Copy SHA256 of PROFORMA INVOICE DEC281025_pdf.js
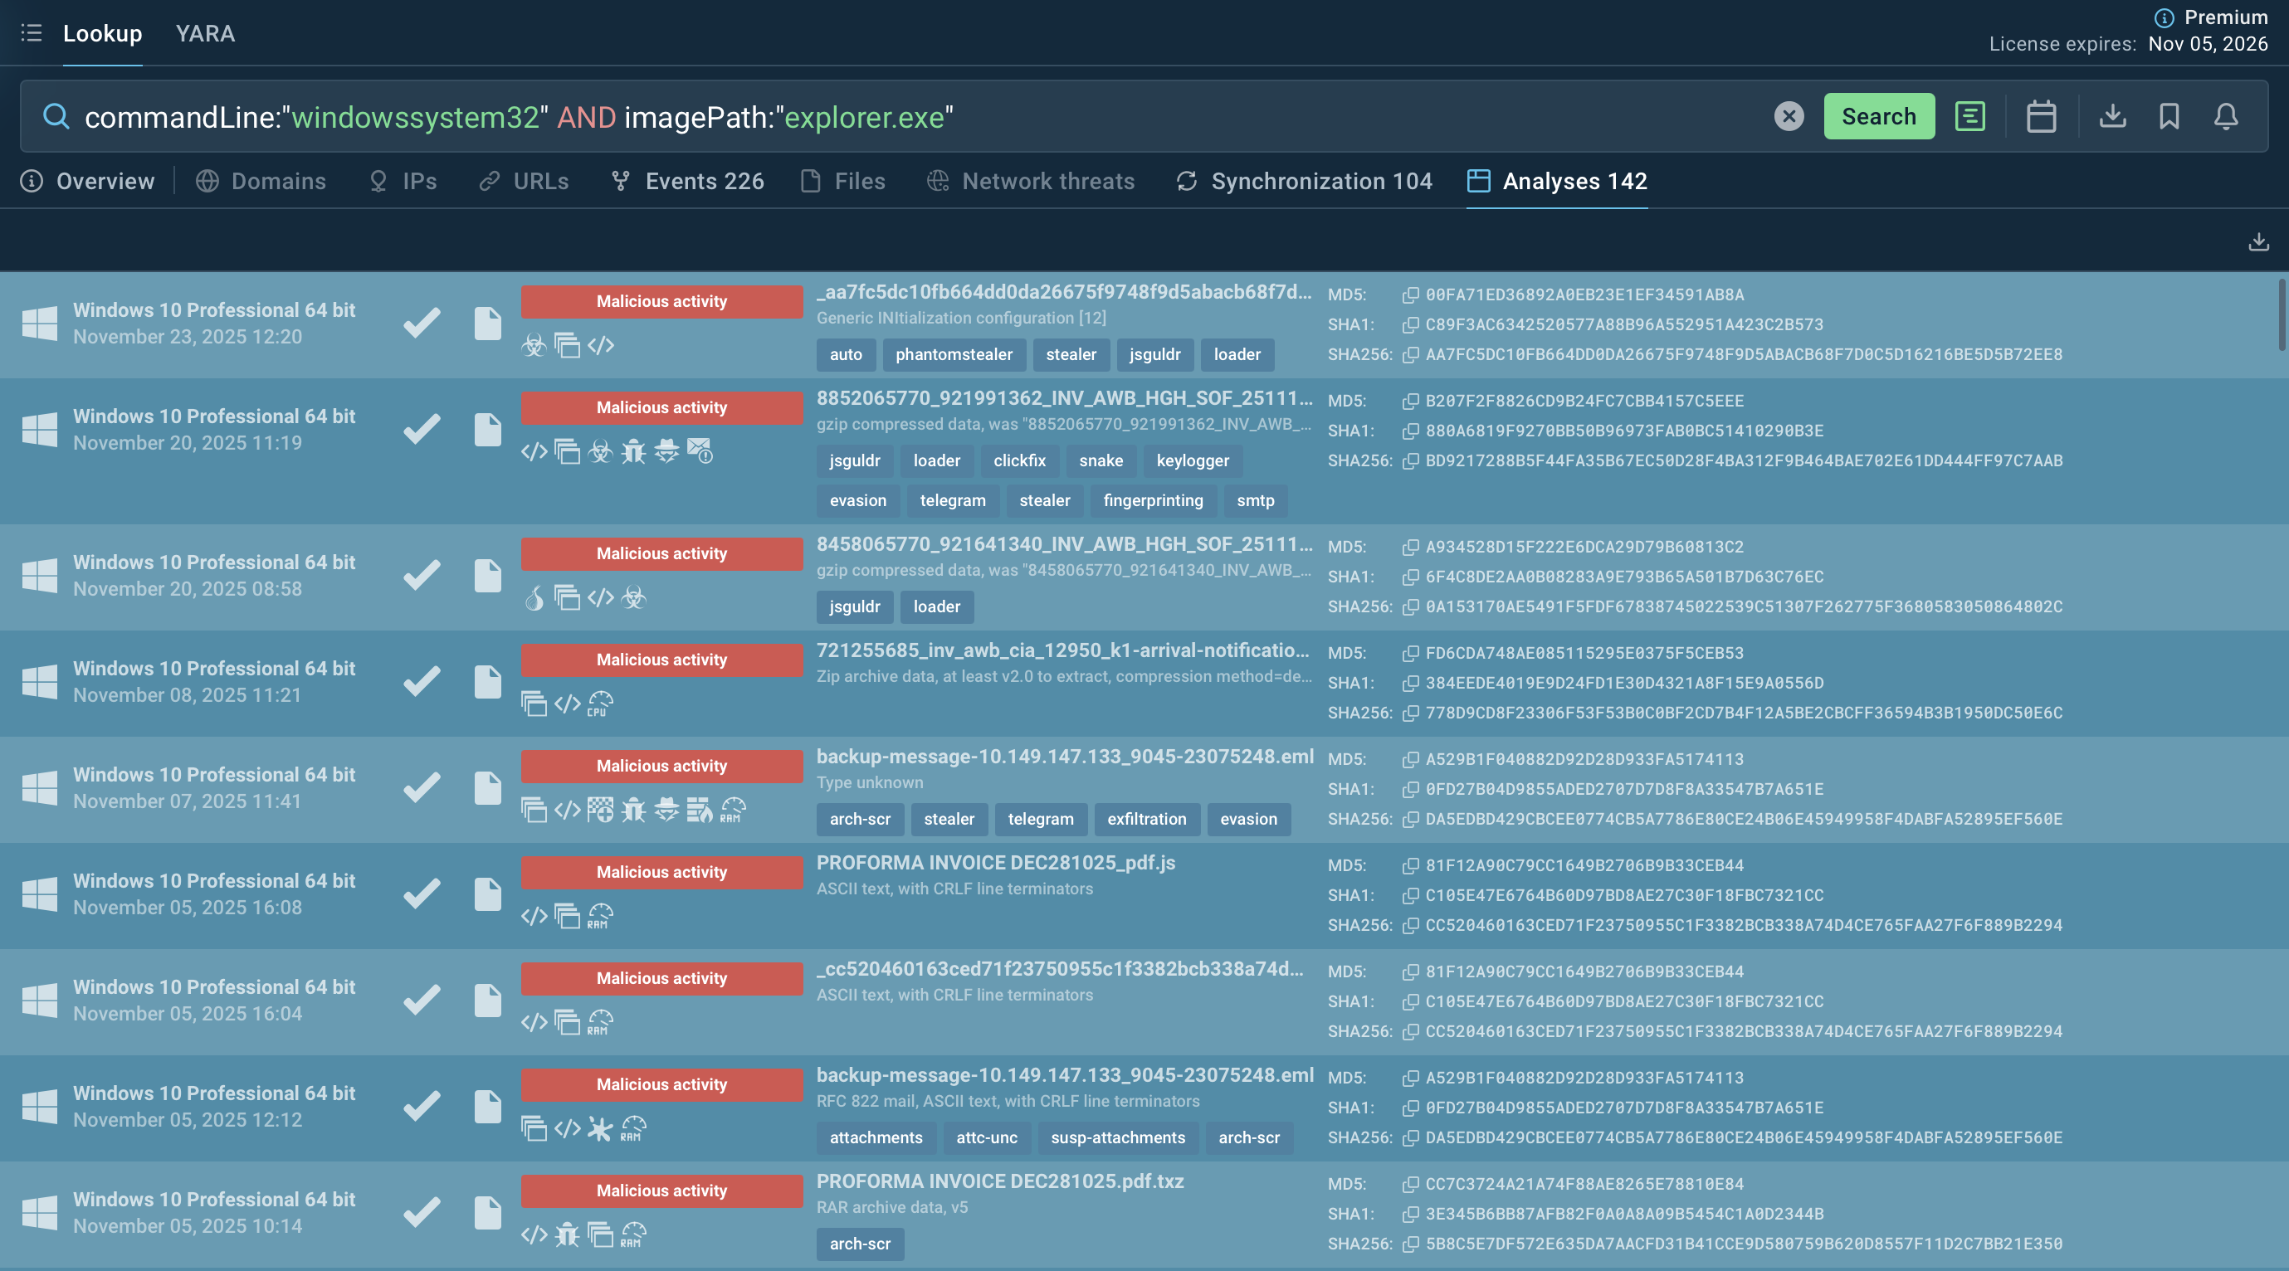 [x=1410, y=926]
